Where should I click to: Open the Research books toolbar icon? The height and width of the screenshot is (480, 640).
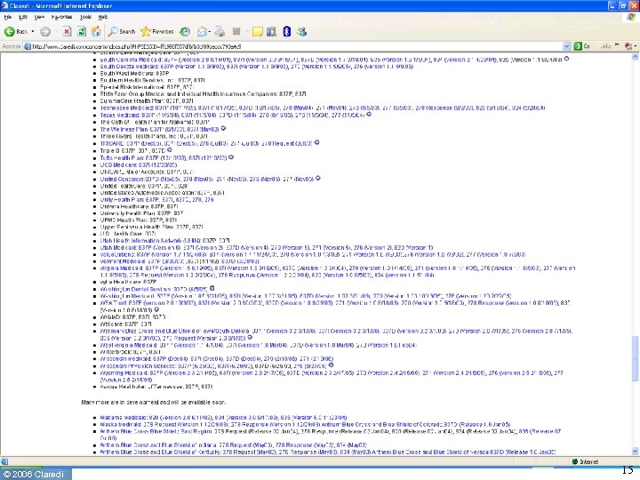click(x=271, y=31)
